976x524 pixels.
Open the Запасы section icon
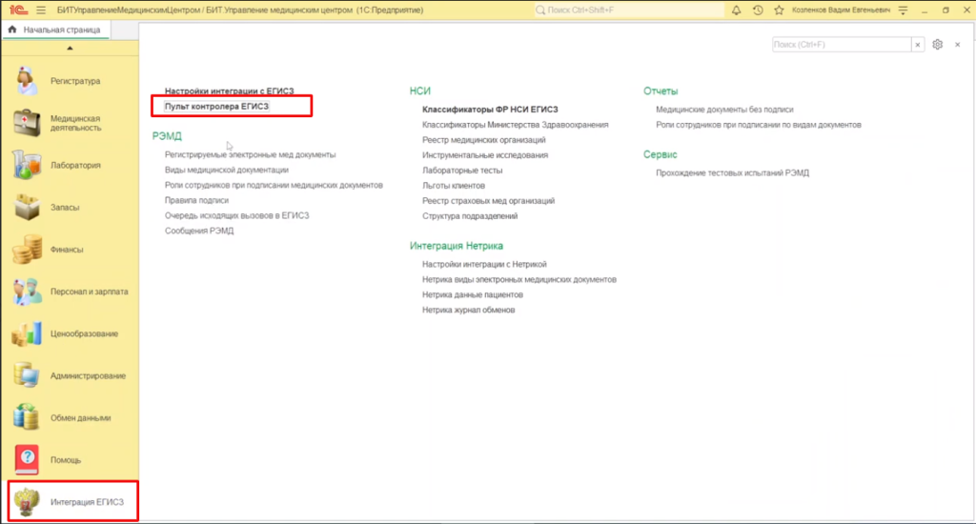pos(26,207)
